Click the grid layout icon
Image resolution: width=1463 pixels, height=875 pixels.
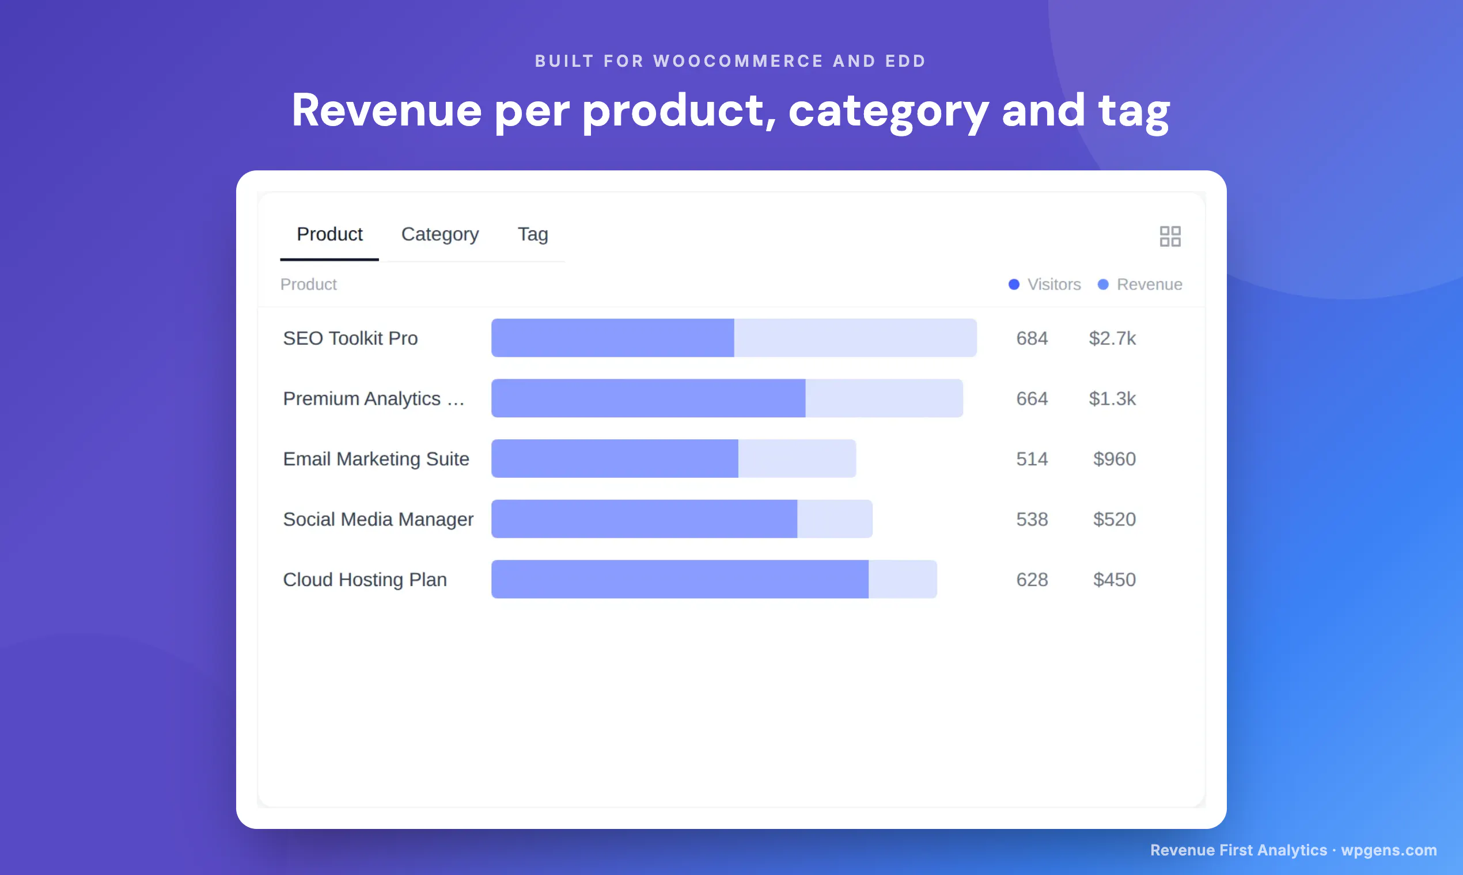click(1170, 237)
